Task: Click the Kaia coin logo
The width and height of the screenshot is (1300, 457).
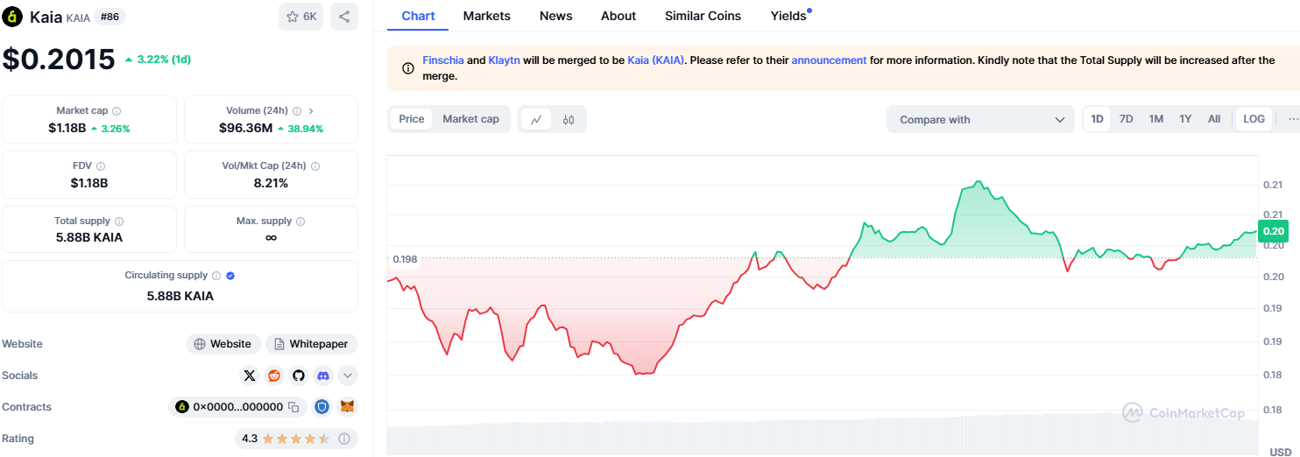Action: [x=12, y=17]
